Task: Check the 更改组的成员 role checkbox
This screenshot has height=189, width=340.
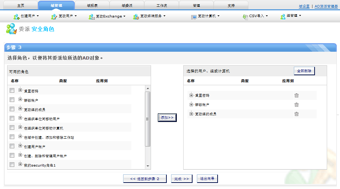Action: point(12,109)
